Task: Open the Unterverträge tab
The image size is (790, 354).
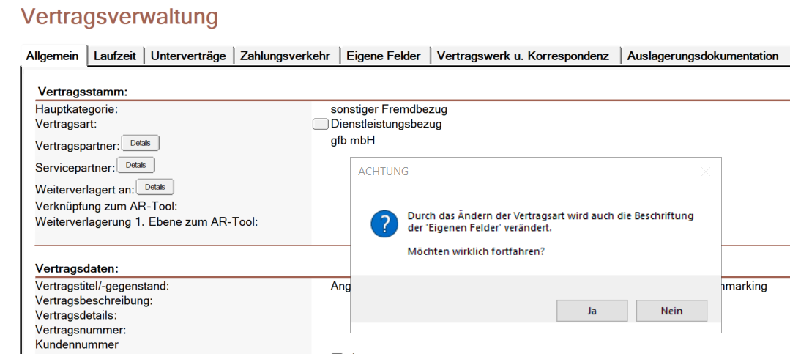Action: [x=188, y=56]
